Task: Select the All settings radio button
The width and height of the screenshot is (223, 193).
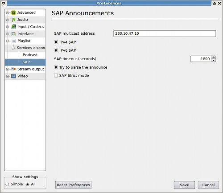Action: pos(28,184)
